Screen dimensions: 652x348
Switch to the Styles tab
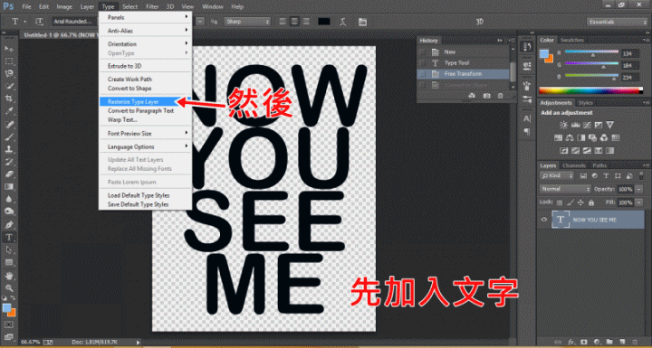click(x=586, y=102)
